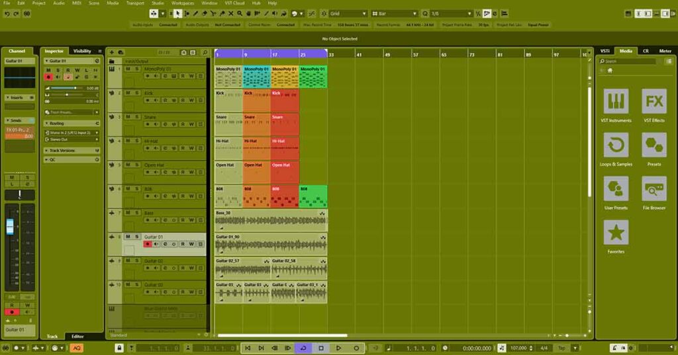The height and width of the screenshot is (355, 678).
Task: Select the Mute X tool
Action: [x=231, y=14]
